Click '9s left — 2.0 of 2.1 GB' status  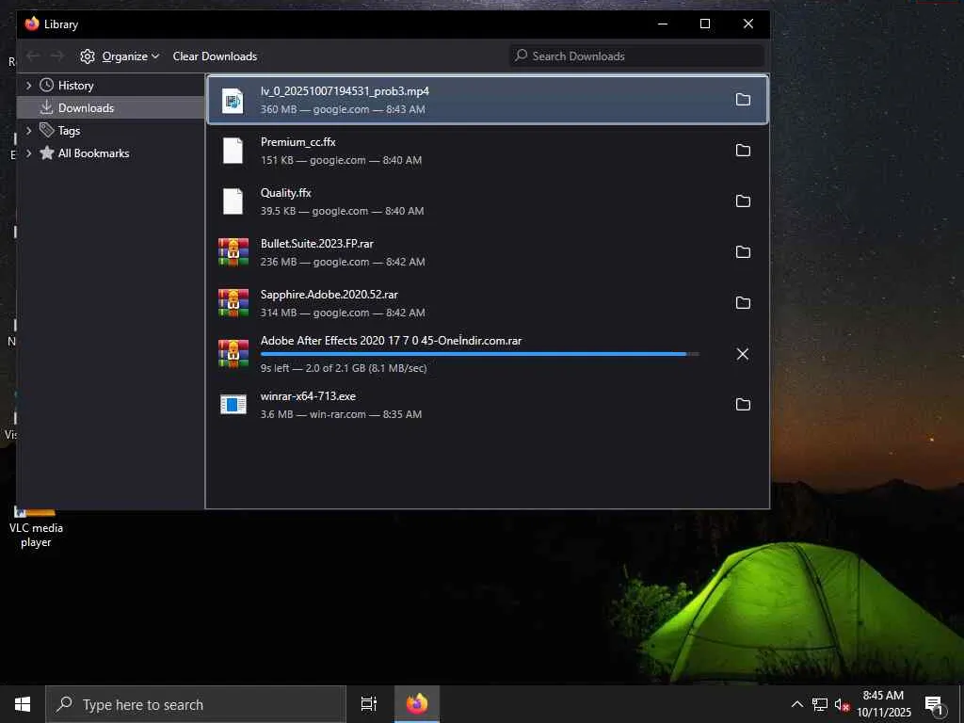click(343, 368)
